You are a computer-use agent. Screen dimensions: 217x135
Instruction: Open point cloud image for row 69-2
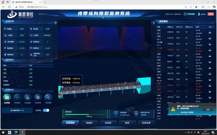[210, 32]
